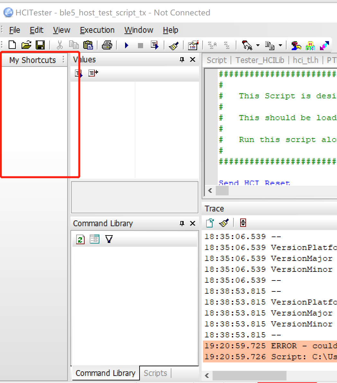Open dropdown arrow next to the documents icon
337x383 pixels.
(280, 45)
